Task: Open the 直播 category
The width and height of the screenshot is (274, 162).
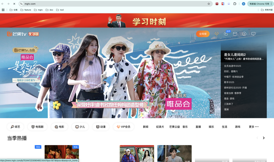Action: tap(198, 127)
